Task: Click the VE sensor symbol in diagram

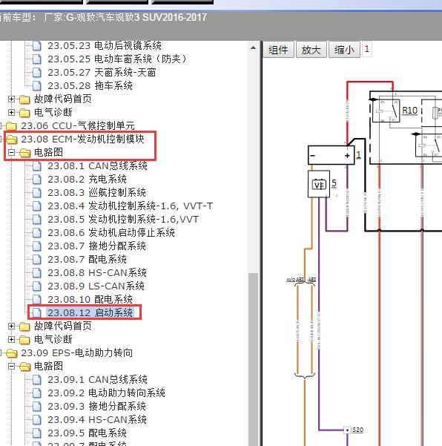Action: [x=319, y=184]
